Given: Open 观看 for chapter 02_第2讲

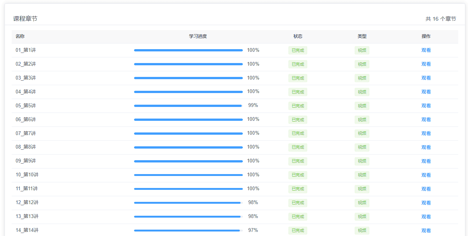Looking at the screenshot, I should 426,64.
